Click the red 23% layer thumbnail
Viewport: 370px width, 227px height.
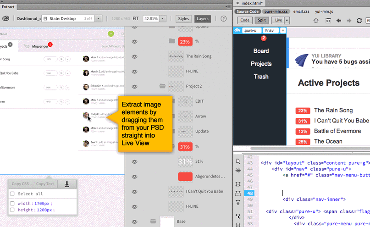tap(185, 42)
